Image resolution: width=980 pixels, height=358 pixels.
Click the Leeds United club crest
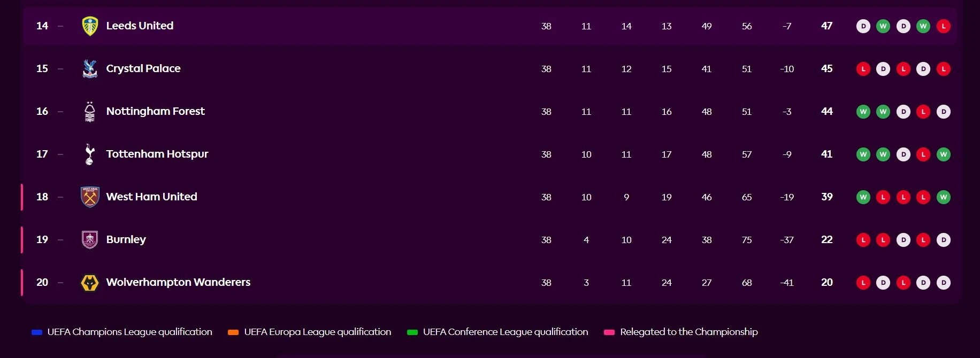(90, 26)
